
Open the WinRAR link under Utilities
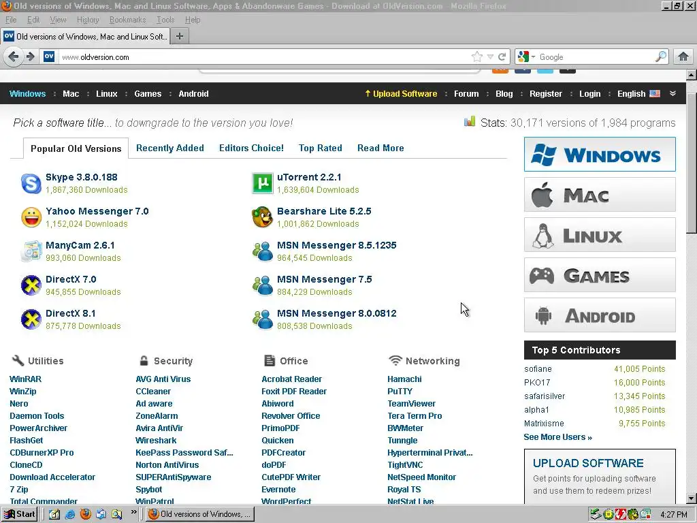pos(25,379)
